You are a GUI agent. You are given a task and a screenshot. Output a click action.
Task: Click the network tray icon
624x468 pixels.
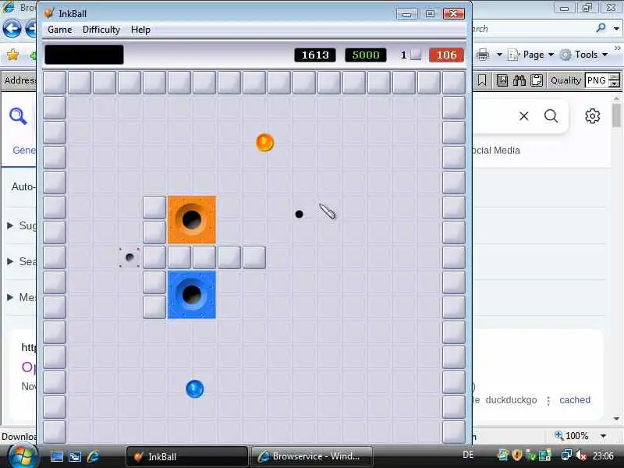pyautogui.click(x=566, y=455)
